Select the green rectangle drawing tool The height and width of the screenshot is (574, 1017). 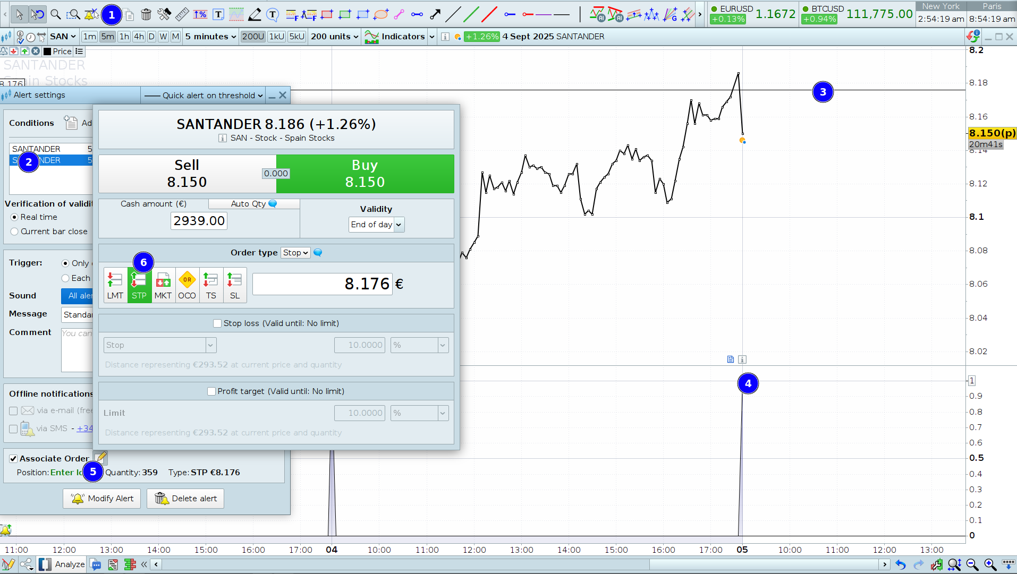click(x=345, y=14)
